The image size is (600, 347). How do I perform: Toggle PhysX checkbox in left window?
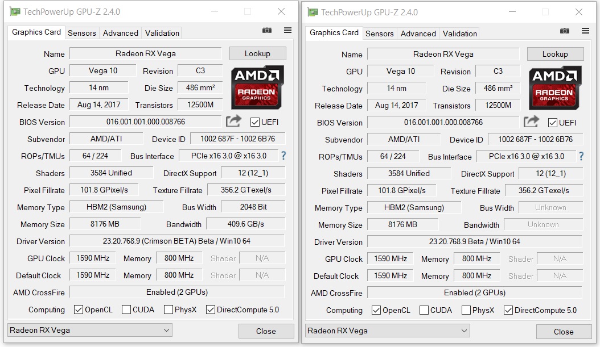[x=169, y=310]
